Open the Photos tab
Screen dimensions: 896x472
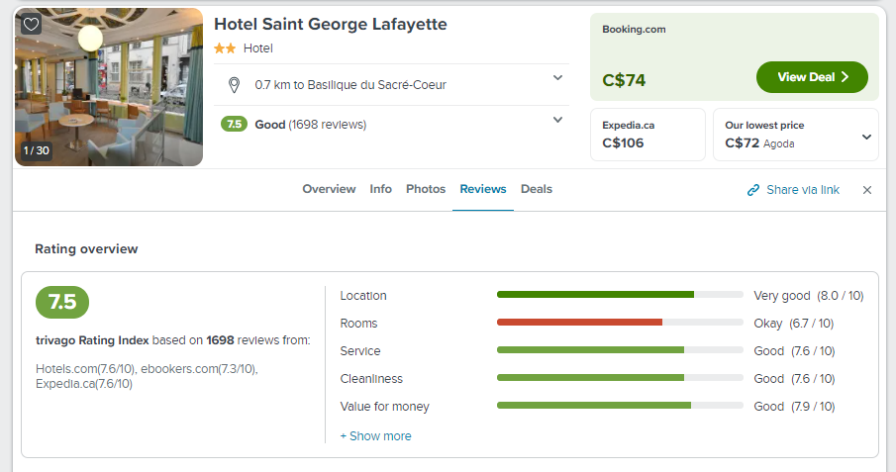426,189
